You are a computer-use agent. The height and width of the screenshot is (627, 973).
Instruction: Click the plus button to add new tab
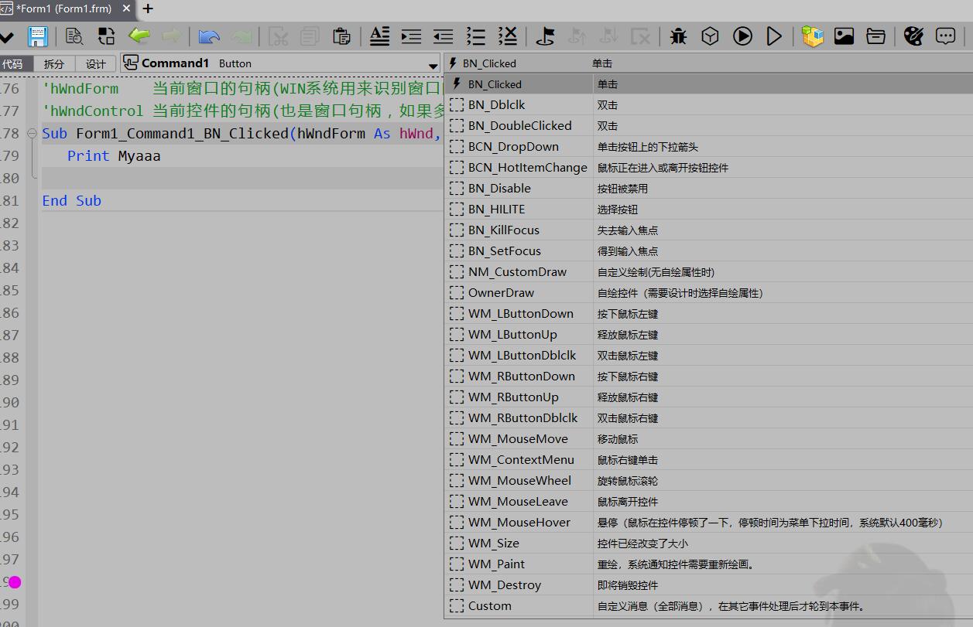[x=148, y=9]
